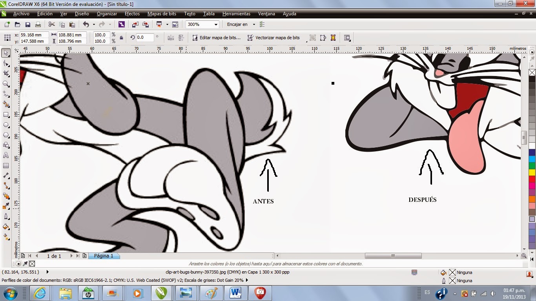
Task: Open the wrap text flyout
Action: [x=347, y=38]
